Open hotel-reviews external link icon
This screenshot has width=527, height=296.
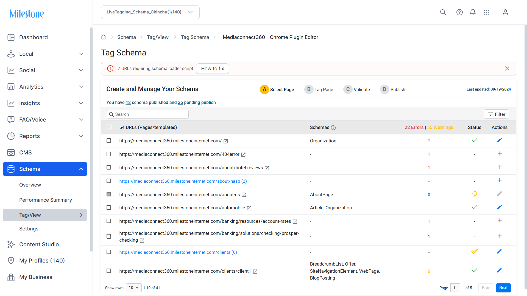(267, 168)
